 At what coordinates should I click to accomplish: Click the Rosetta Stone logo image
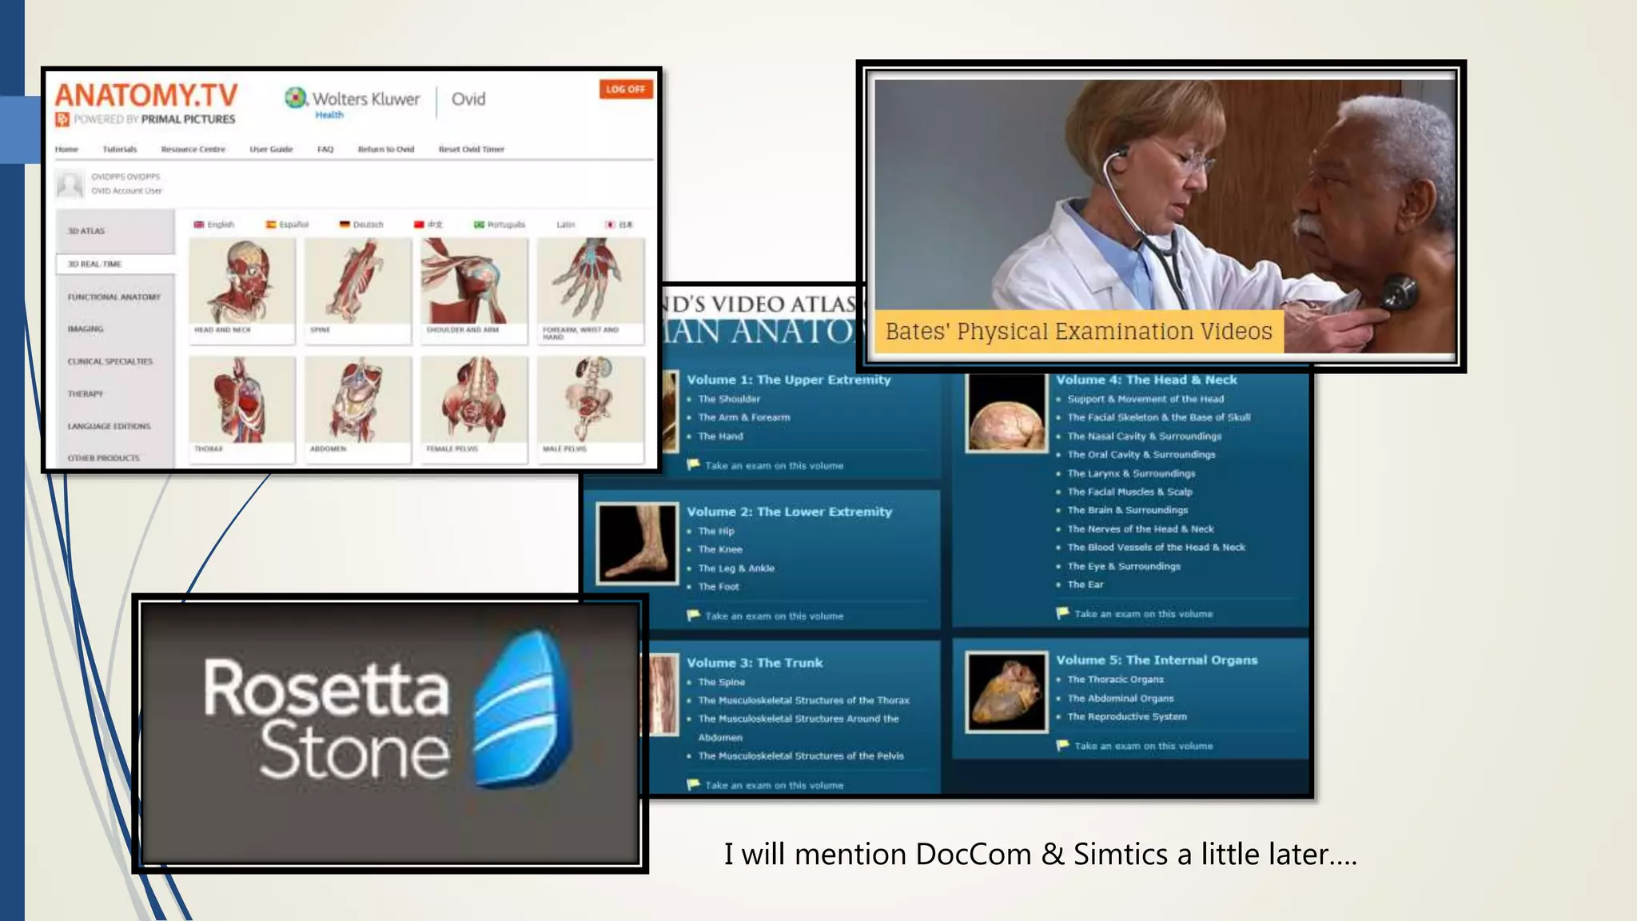tap(389, 733)
